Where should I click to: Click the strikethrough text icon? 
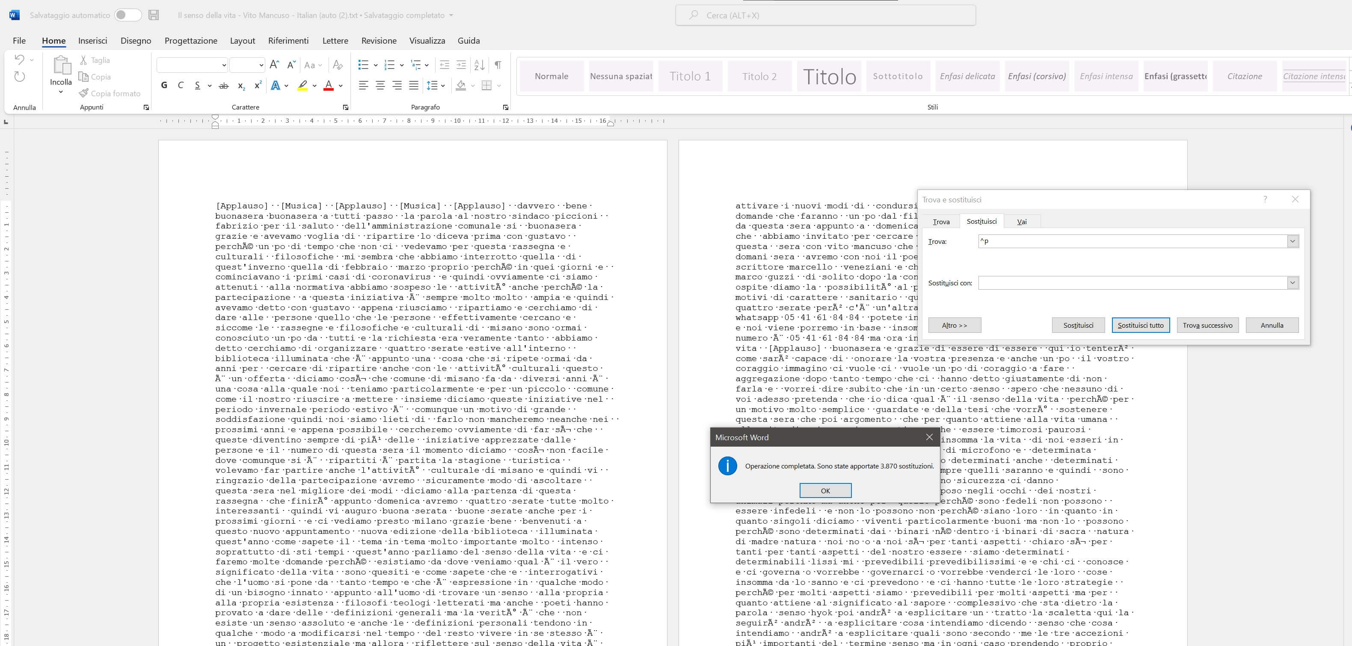224,85
